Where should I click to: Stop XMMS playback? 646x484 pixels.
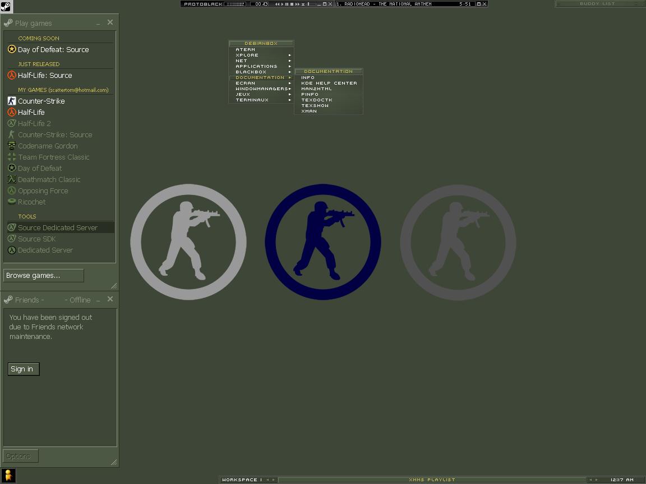[x=292, y=4]
